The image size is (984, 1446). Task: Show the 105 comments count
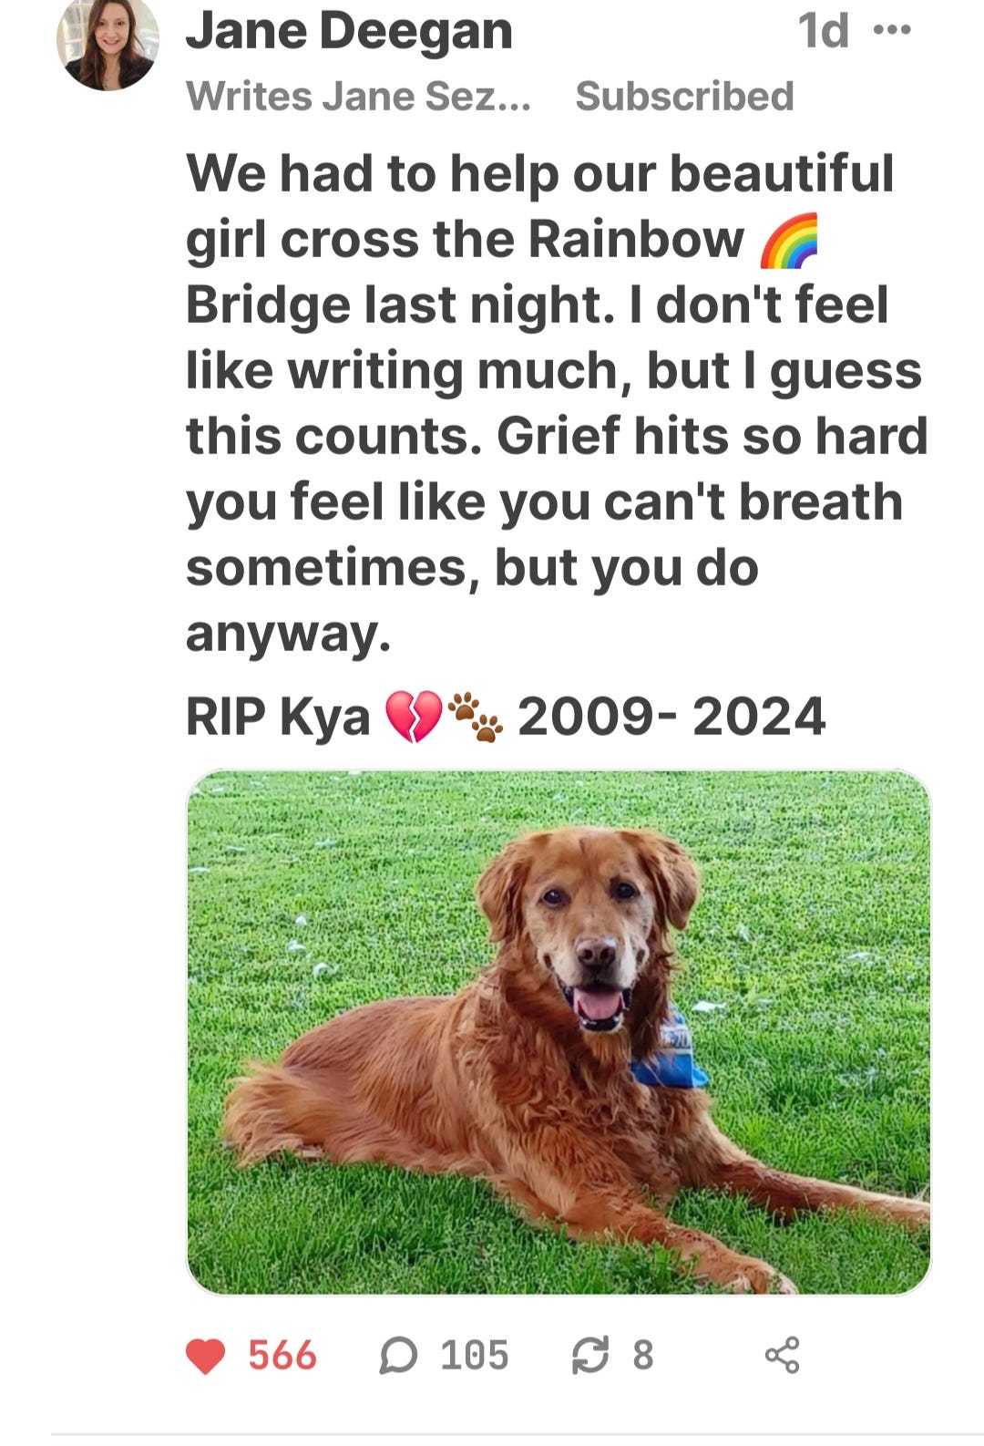click(475, 1356)
